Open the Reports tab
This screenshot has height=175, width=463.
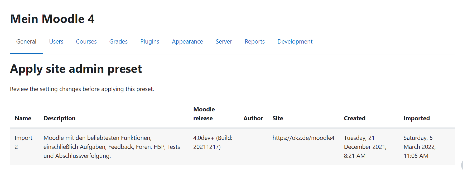coord(255,42)
